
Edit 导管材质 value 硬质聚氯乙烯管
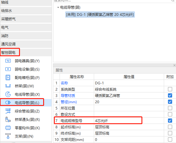(129, 96)
